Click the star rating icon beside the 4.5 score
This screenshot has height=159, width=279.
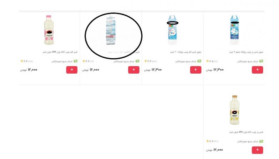point(207,61)
